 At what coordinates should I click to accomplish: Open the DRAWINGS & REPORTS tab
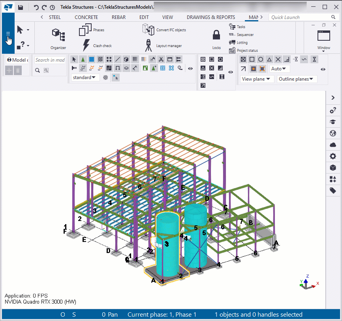click(211, 17)
